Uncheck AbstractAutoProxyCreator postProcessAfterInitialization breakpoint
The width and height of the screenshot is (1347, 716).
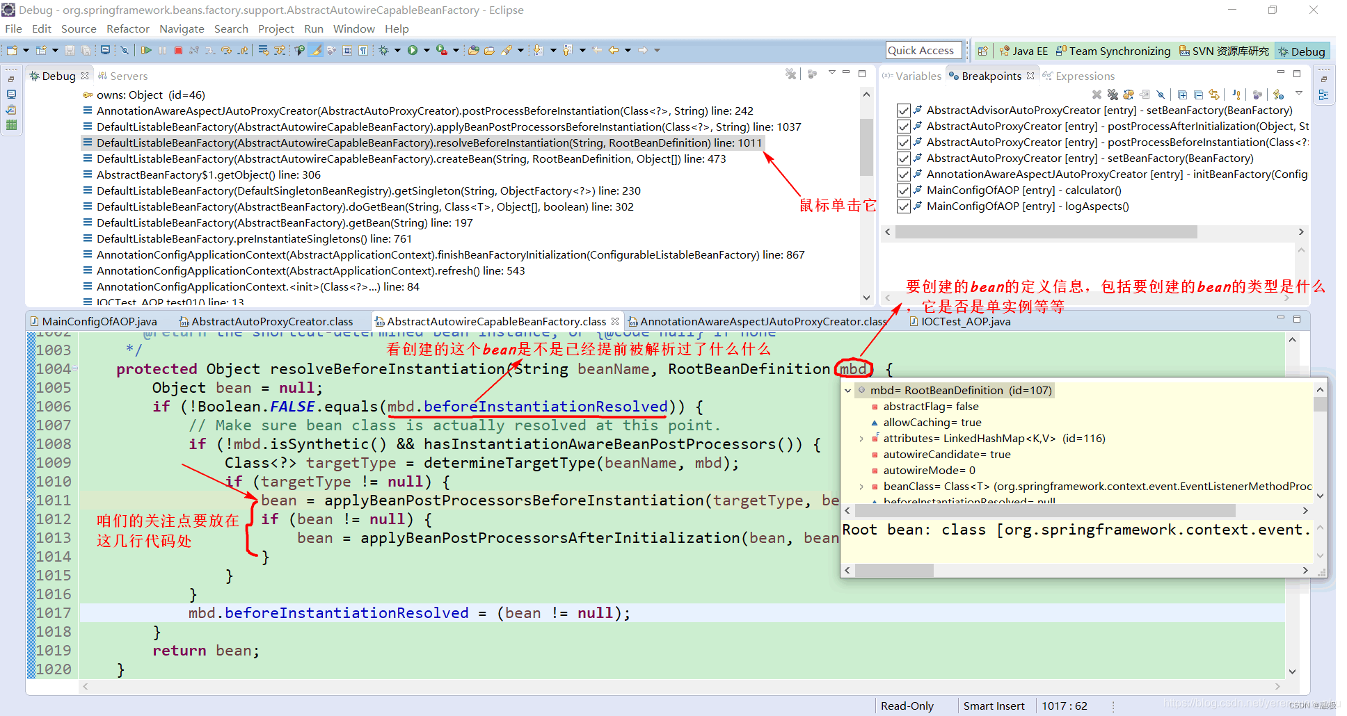point(904,127)
